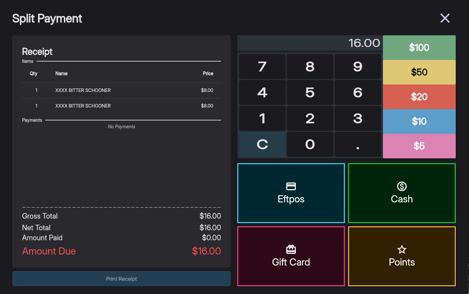Select the $20 quick tender button
469x294 pixels.
click(x=419, y=96)
